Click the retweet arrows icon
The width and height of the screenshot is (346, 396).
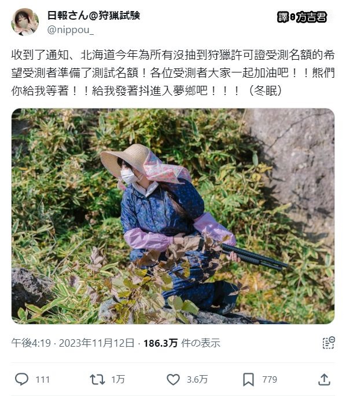coord(97,379)
